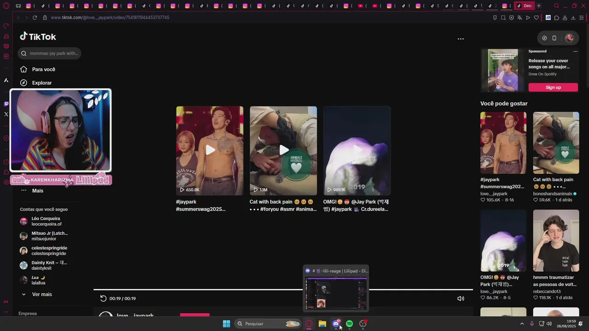Open the browser downloads icon
The width and height of the screenshot is (589, 331).
(573, 17)
